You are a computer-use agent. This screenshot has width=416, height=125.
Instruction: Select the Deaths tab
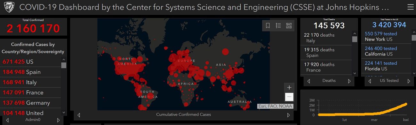point(329,81)
